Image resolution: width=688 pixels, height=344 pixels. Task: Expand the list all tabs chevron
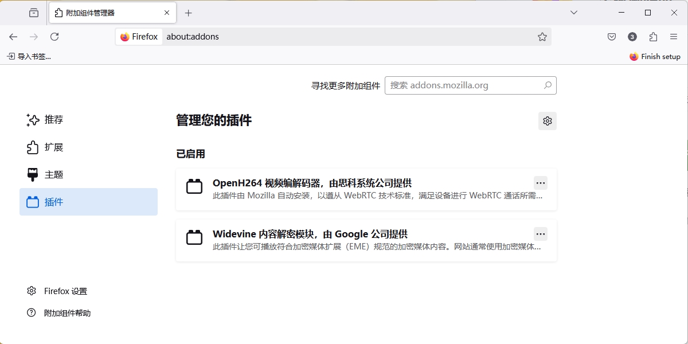(x=574, y=13)
